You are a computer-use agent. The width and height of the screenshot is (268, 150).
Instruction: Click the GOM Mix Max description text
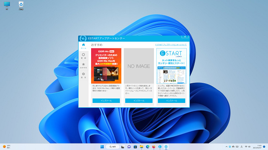(106, 88)
